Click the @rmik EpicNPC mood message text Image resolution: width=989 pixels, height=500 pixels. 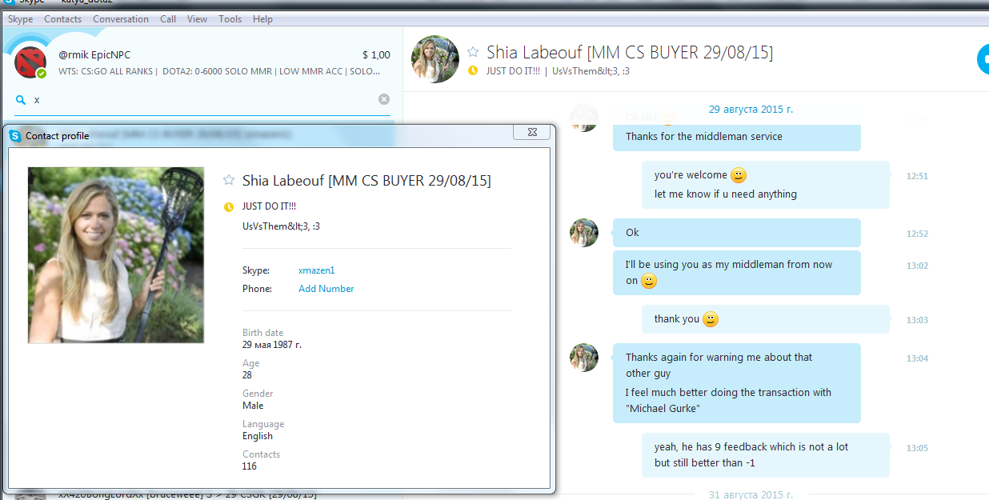click(x=219, y=71)
